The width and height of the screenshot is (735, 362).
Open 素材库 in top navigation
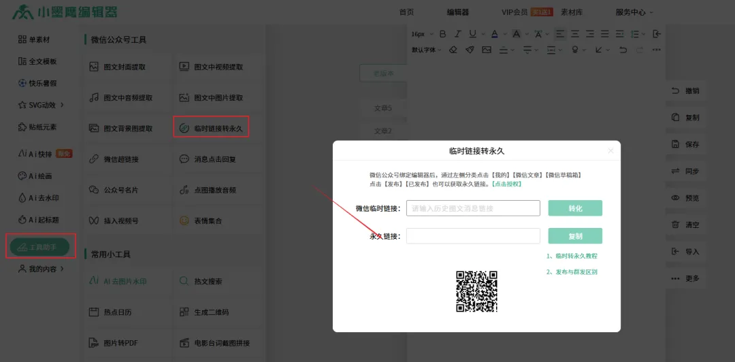point(572,12)
